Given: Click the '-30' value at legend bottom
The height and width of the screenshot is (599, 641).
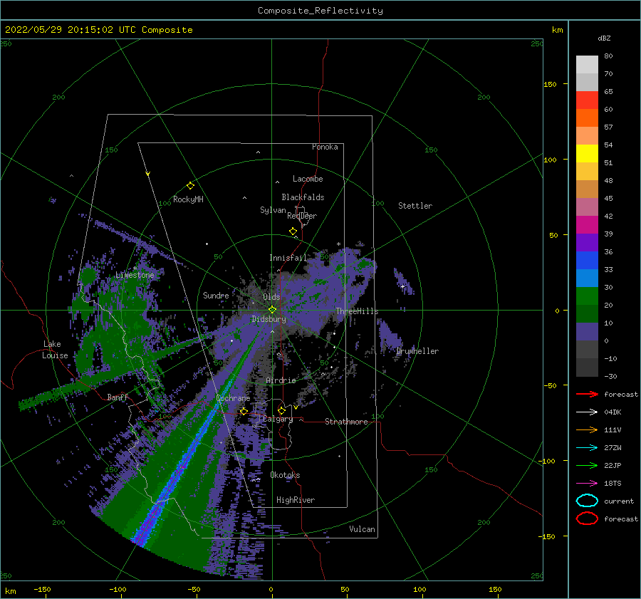Looking at the screenshot, I should click(x=611, y=376).
